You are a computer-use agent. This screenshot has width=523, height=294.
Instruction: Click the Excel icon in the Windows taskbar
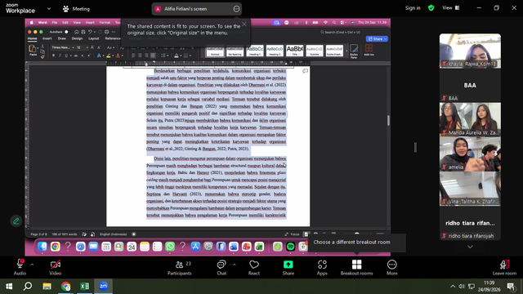[x=84, y=286]
